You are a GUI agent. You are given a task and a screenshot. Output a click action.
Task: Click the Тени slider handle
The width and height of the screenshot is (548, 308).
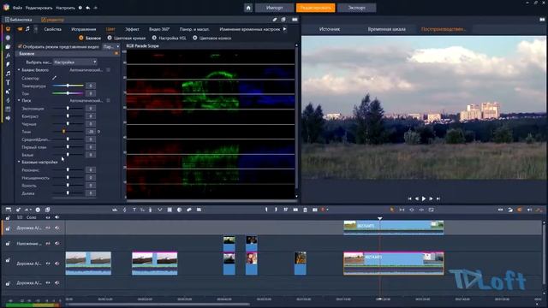point(63,132)
